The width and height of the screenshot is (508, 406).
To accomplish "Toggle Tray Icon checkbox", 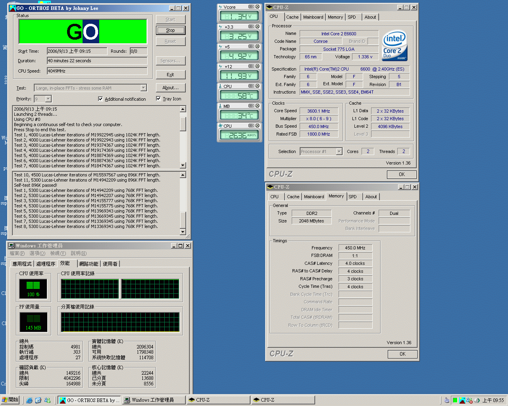I will [158, 98].
